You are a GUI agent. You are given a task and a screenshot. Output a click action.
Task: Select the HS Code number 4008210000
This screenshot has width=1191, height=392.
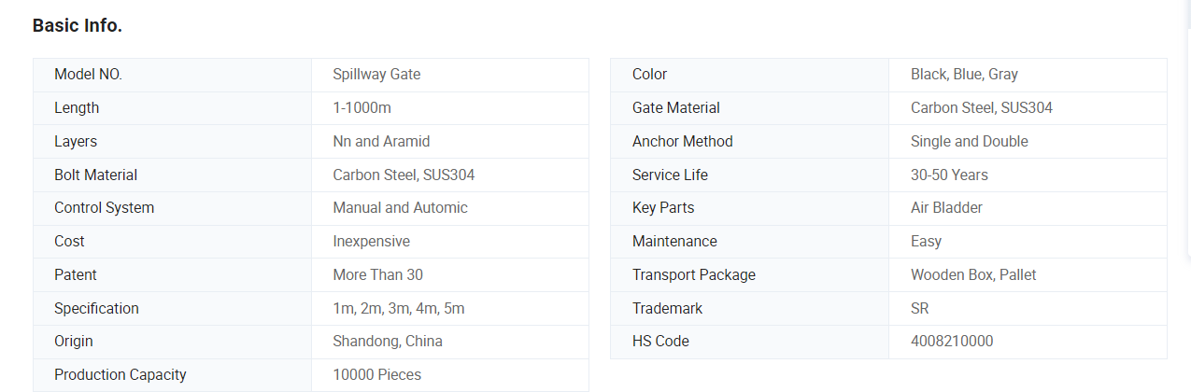click(x=952, y=342)
